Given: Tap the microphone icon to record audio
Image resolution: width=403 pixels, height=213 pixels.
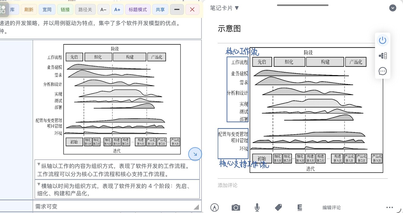Looking at the screenshot, I should pos(257,207).
